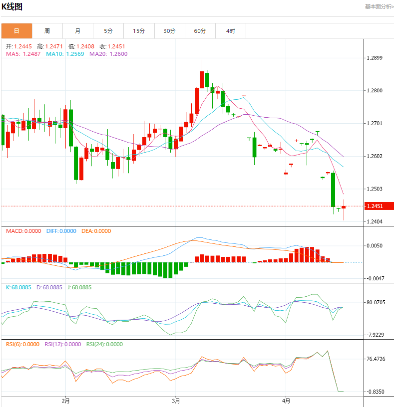The width and height of the screenshot is (394, 407).
Task: Click the K:68.0885 KDJ indicator label
Action: click(x=18, y=287)
